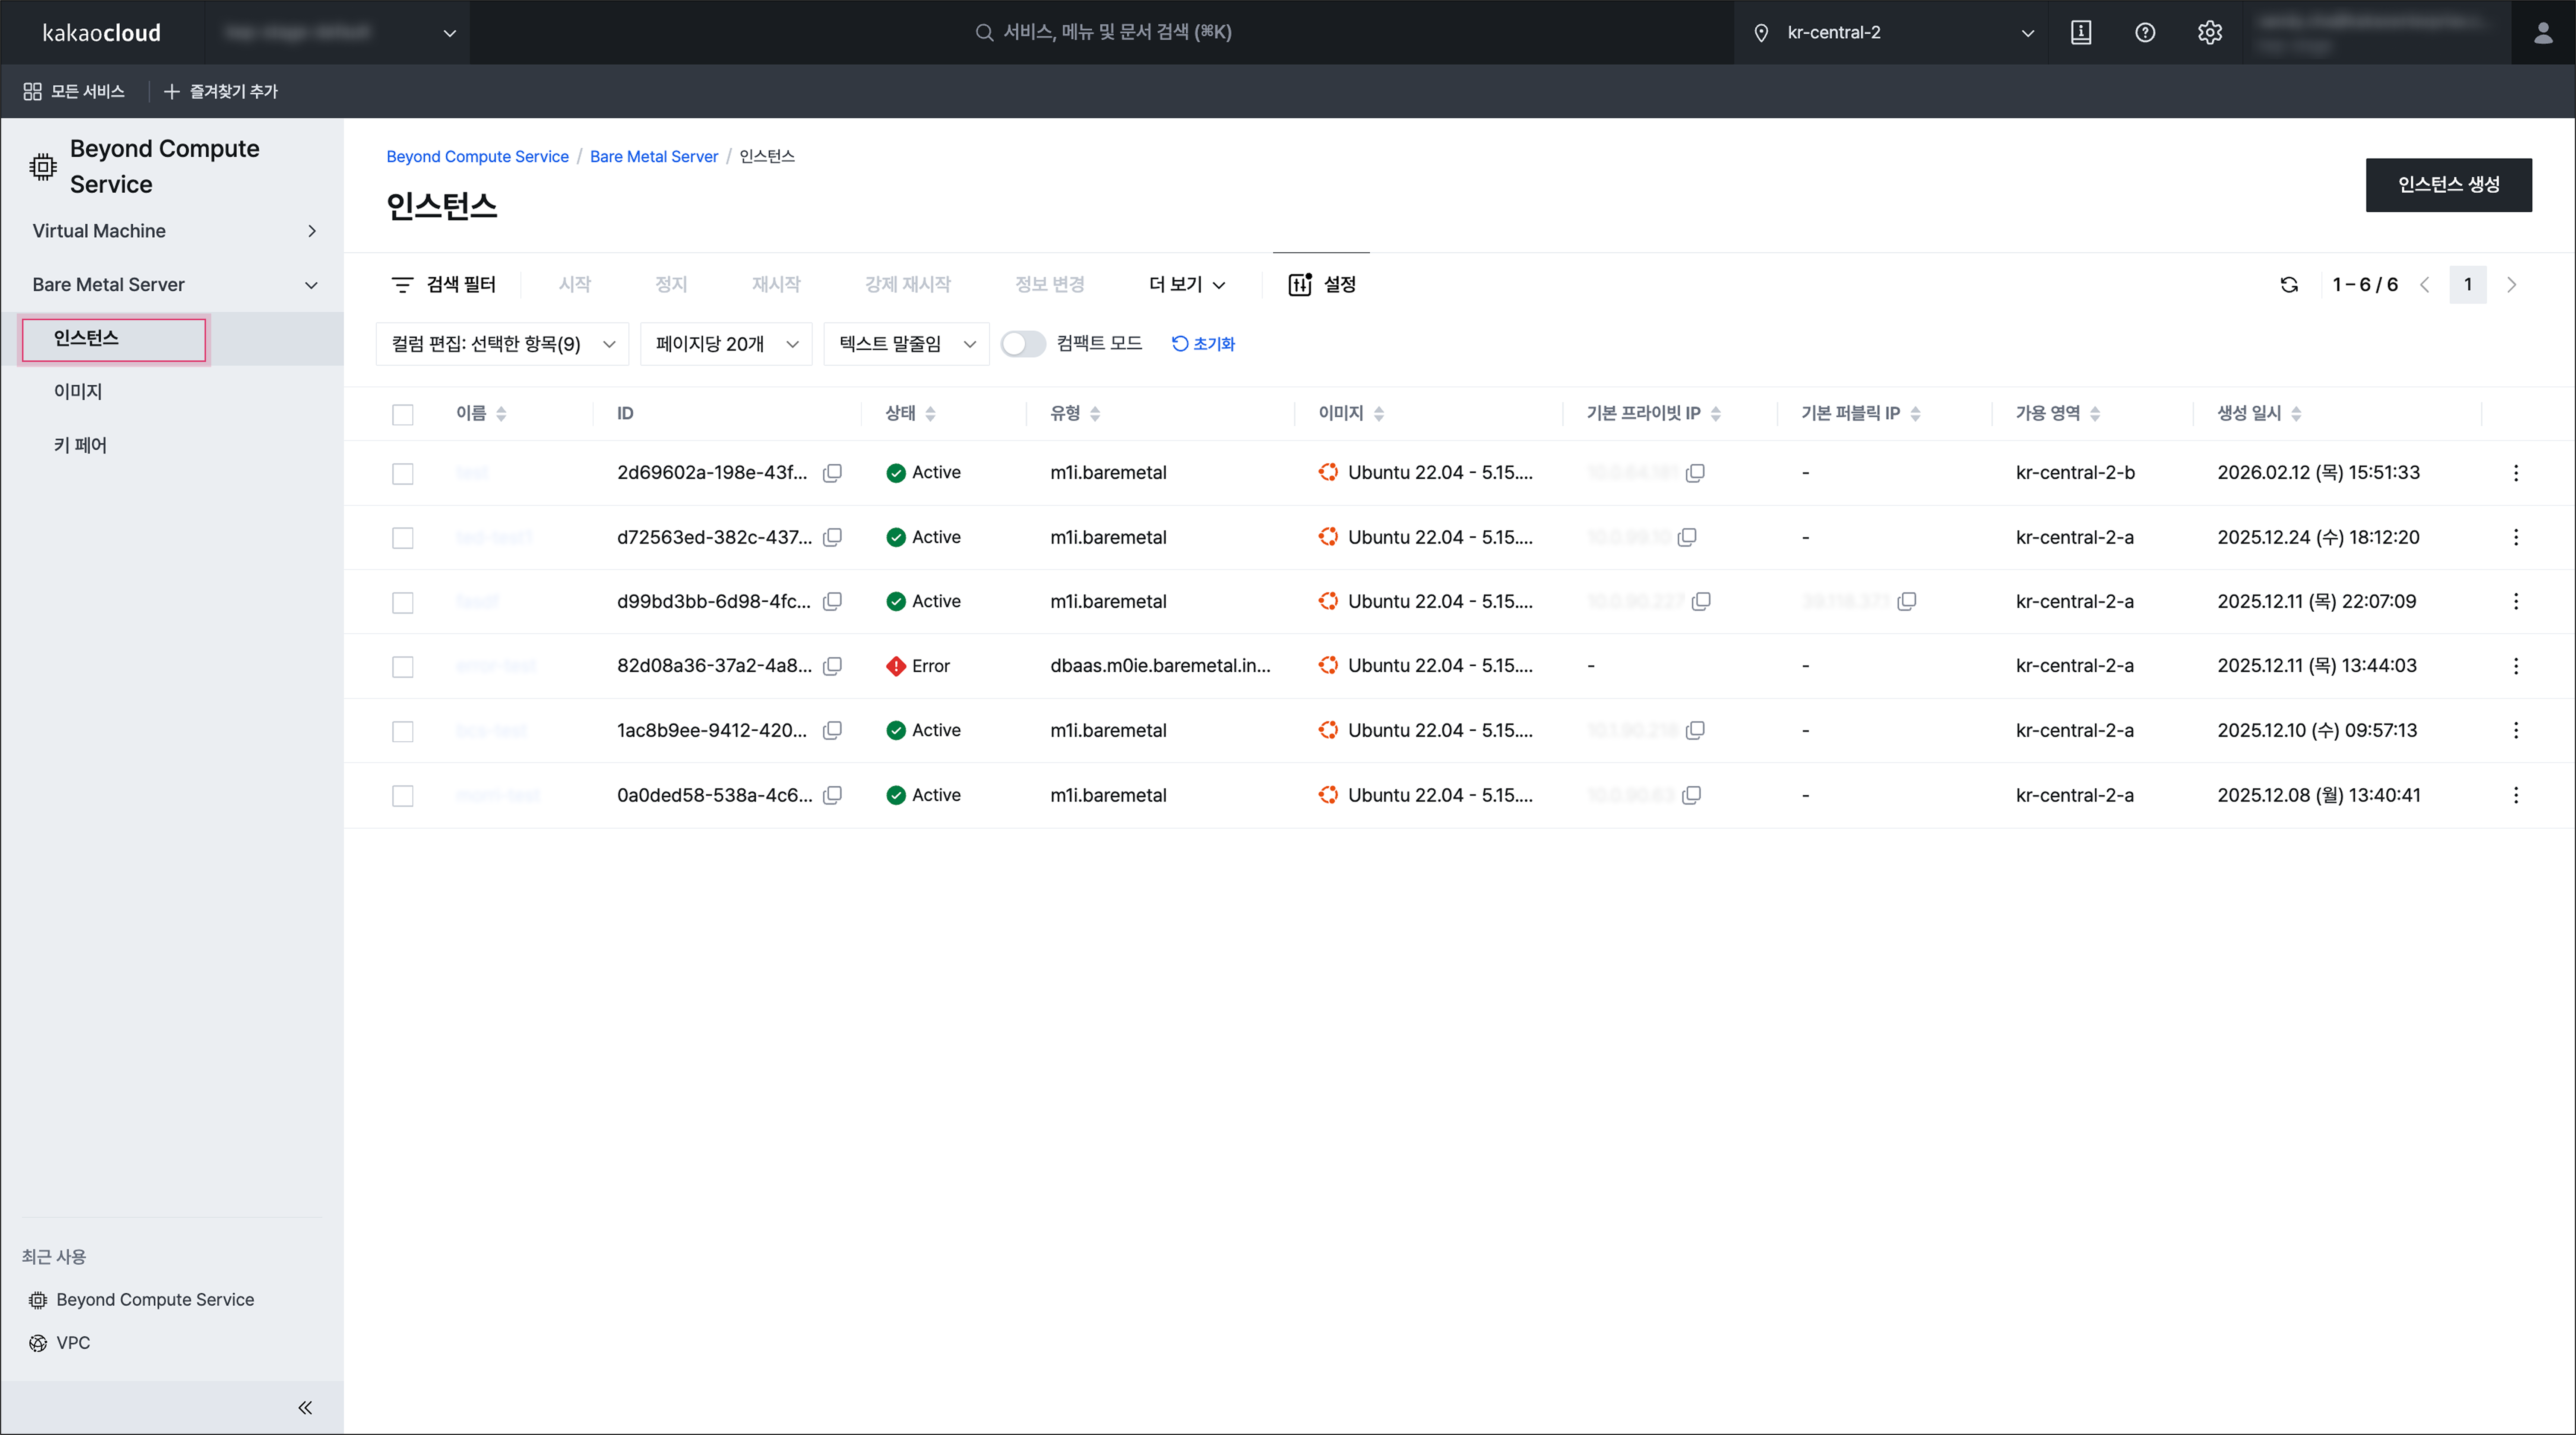Click Bare Metal Server breadcrumb link
The width and height of the screenshot is (2576, 1435).
coord(653,156)
